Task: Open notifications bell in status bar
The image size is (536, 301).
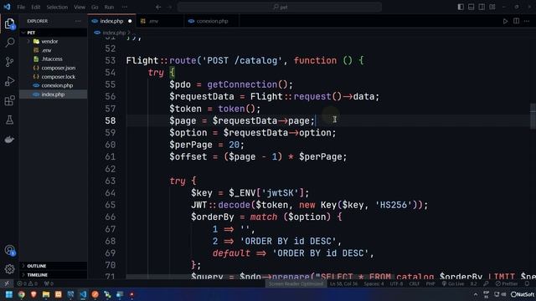Action: coord(528,283)
